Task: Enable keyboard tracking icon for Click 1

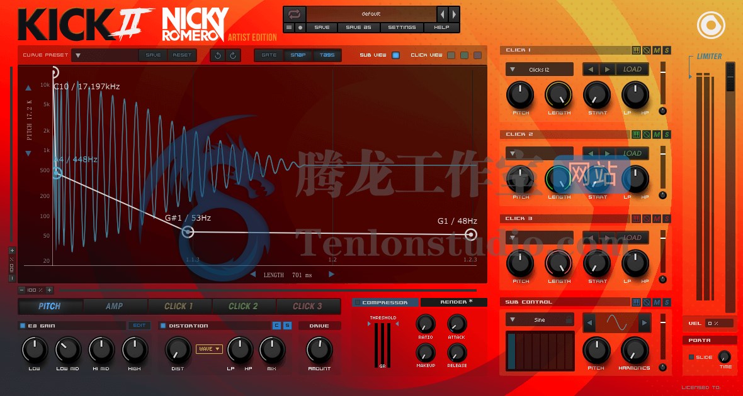Action: (636, 51)
